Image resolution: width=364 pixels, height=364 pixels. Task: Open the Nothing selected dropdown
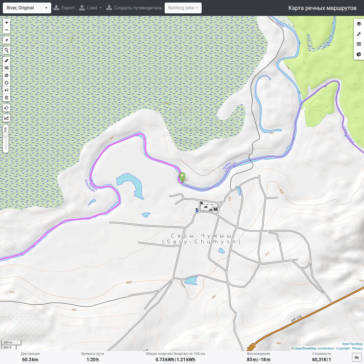183,8
